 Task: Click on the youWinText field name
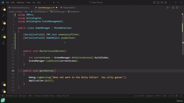68,38
